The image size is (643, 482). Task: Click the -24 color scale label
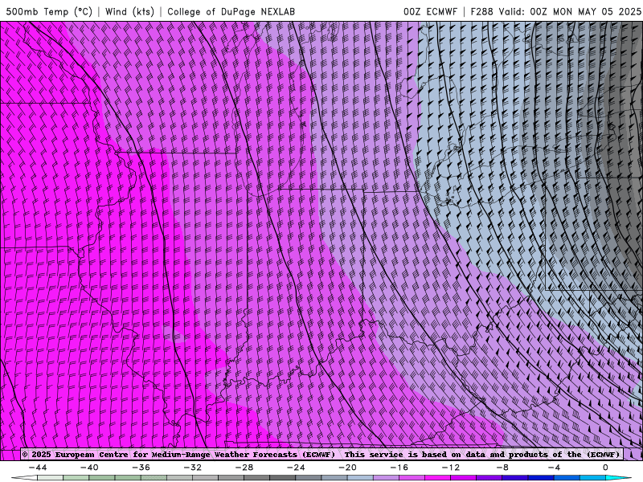pos(296,468)
